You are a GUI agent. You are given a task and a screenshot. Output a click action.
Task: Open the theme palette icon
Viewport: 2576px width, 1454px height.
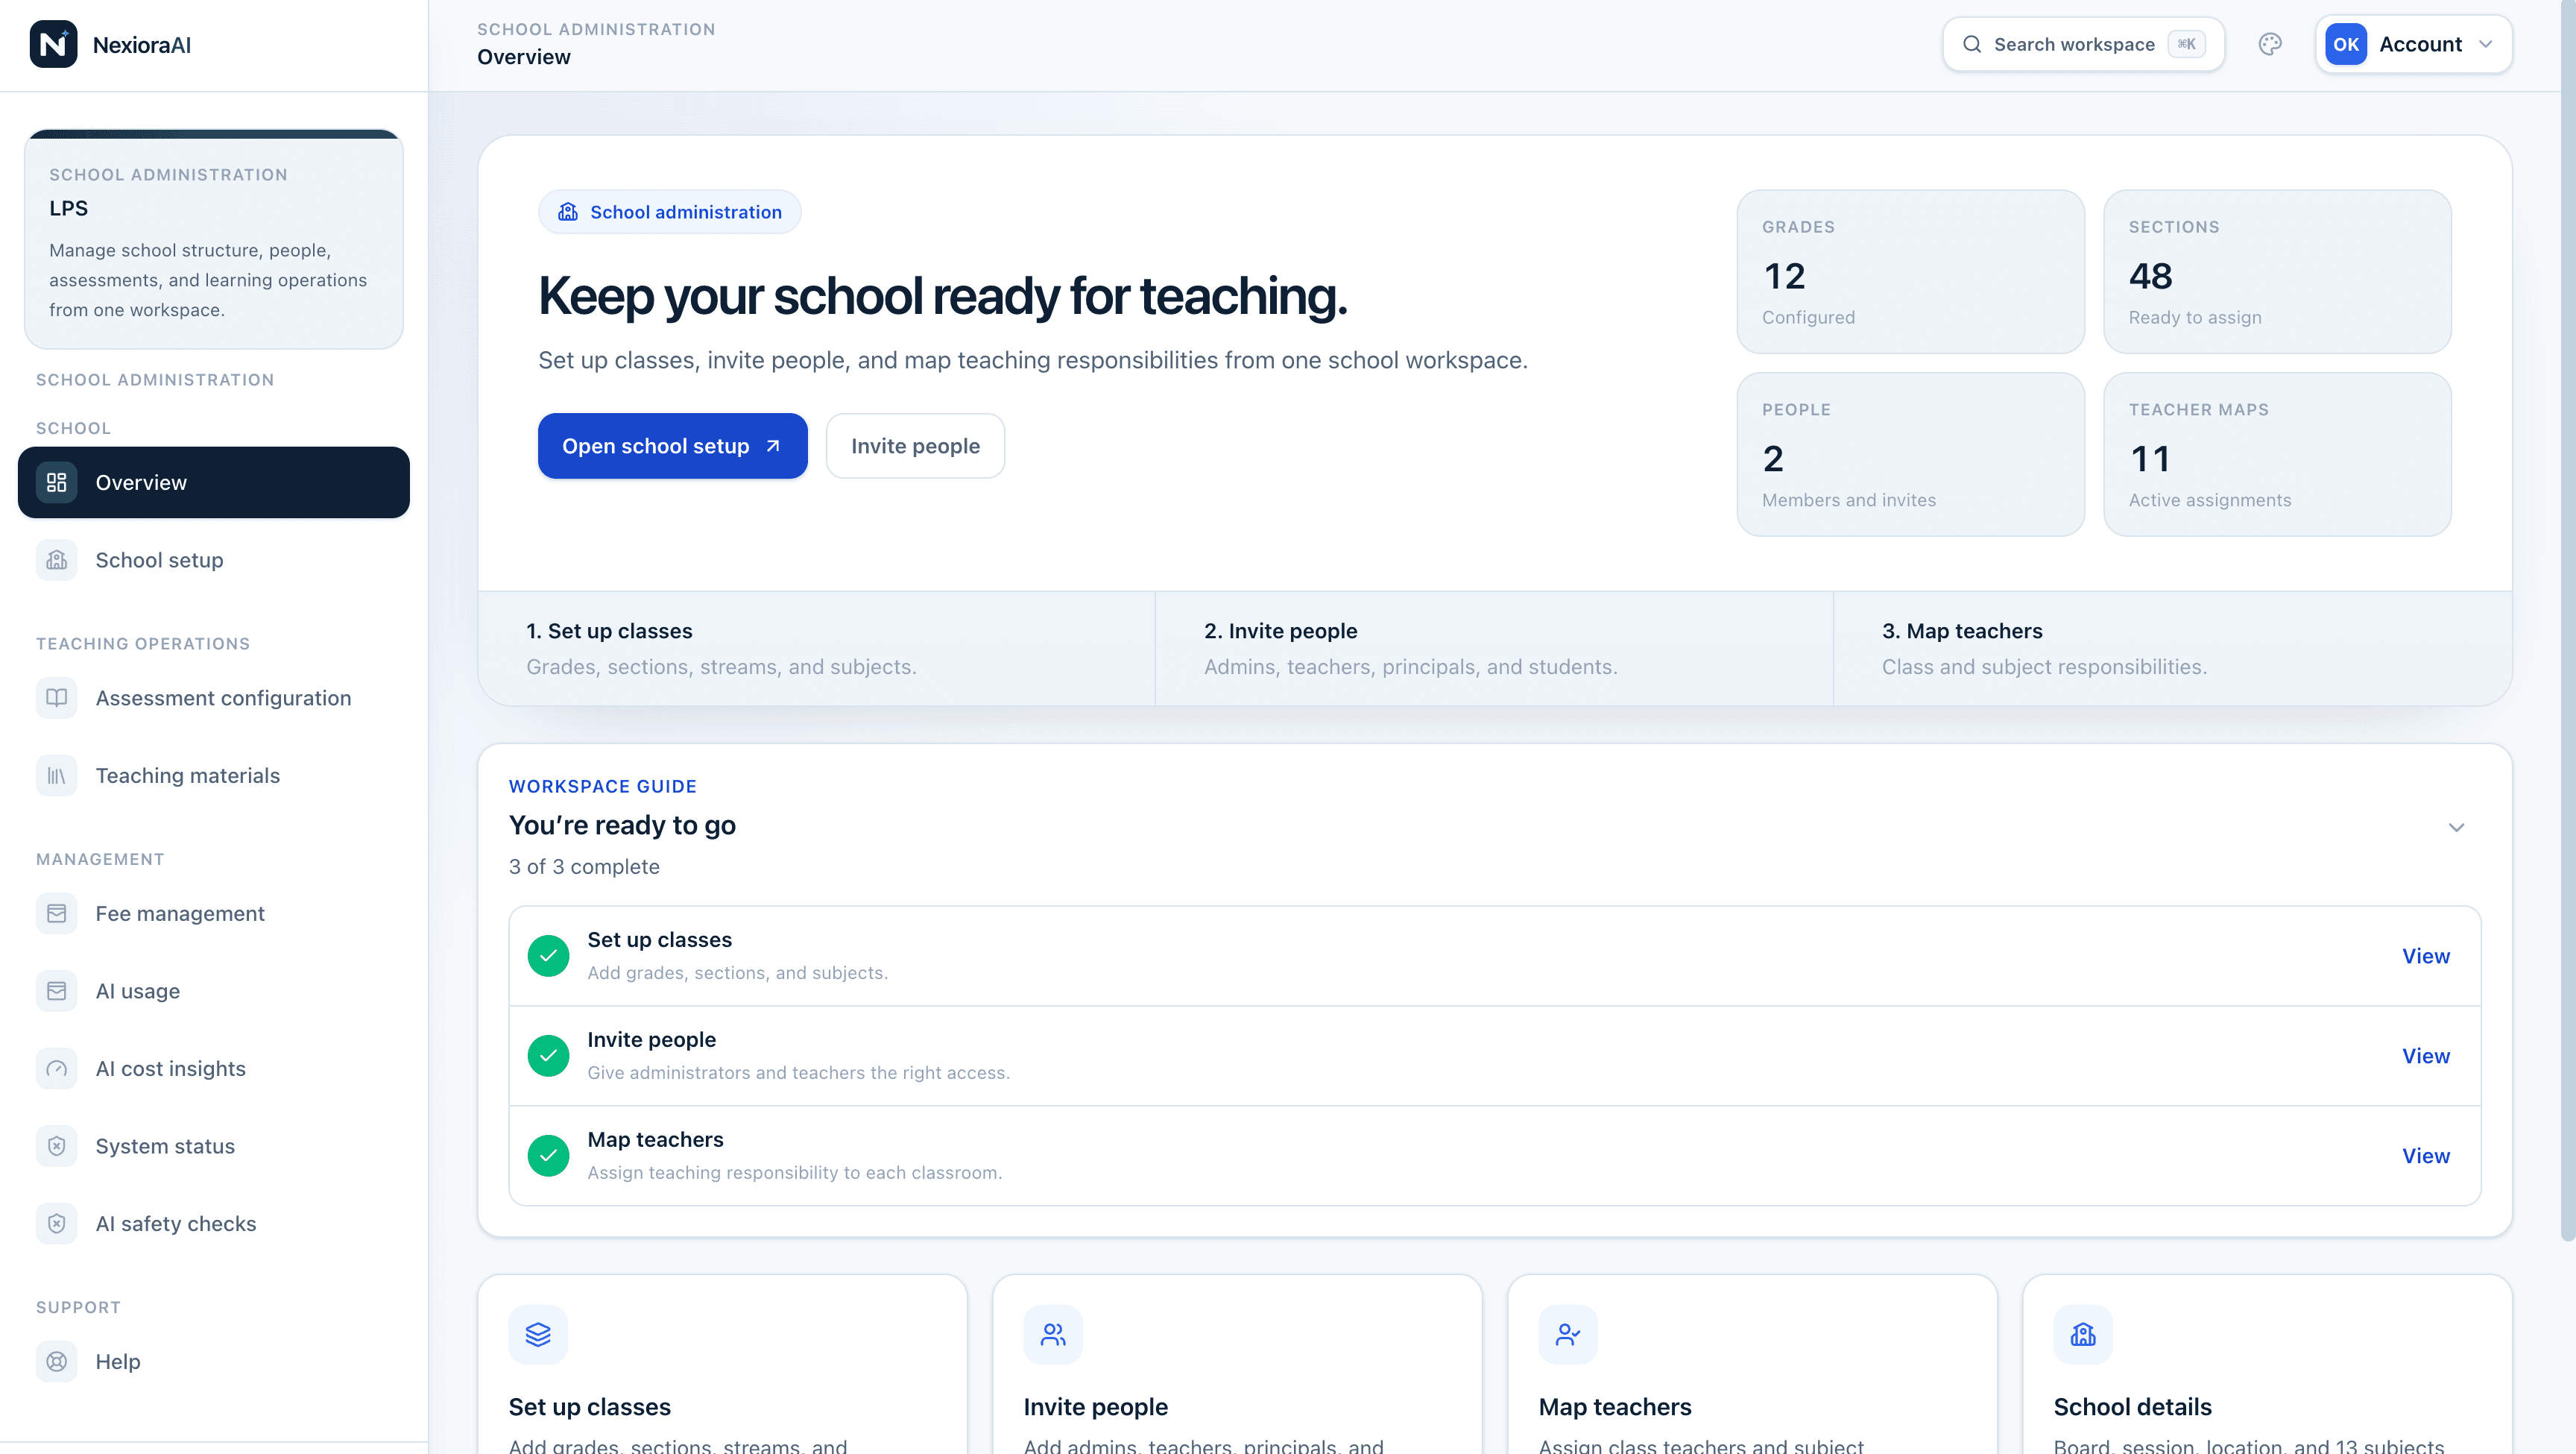tap(2270, 44)
